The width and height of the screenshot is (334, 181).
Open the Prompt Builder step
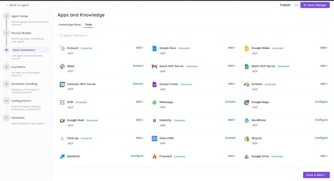(x=21, y=33)
